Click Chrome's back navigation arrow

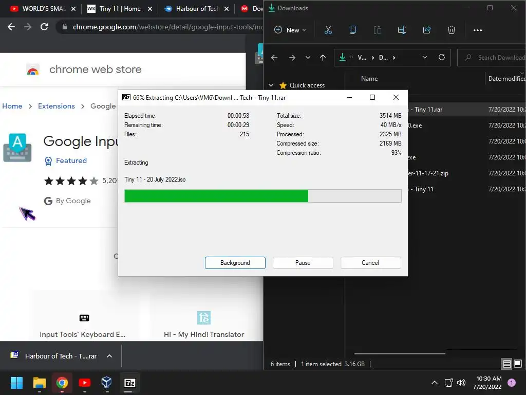tap(11, 27)
